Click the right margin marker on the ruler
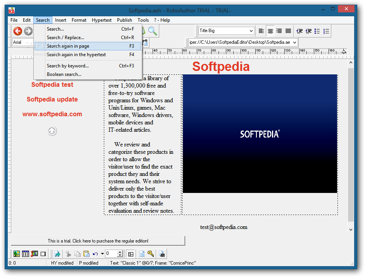 pyautogui.click(x=344, y=52)
